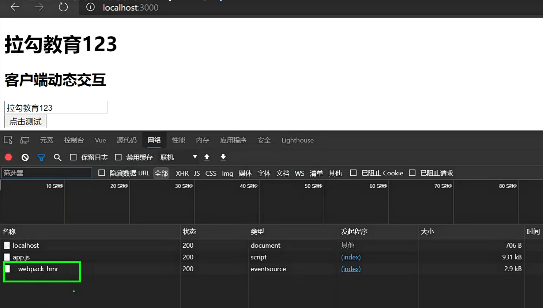Image resolution: width=543 pixels, height=308 pixels.
Task: Click the import HAR upload arrow
Action: pyautogui.click(x=207, y=157)
